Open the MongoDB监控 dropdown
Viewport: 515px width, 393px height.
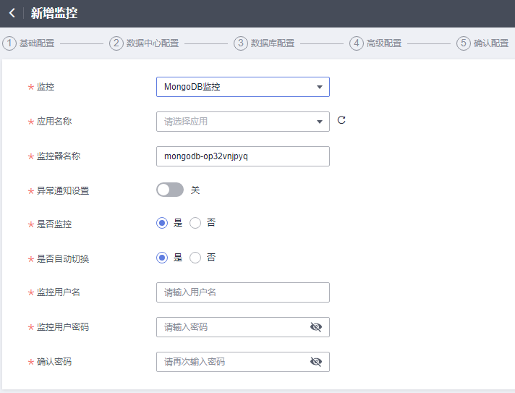point(243,87)
